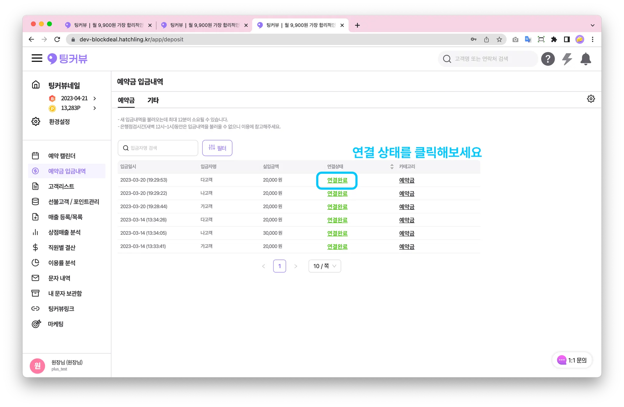This screenshot has width=624, height=407.
Task: Open the table settings gear icon
Action: (x=591, y=99)
